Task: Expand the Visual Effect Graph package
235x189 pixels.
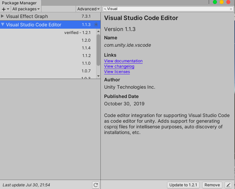Action: click(x=2, y=16)
